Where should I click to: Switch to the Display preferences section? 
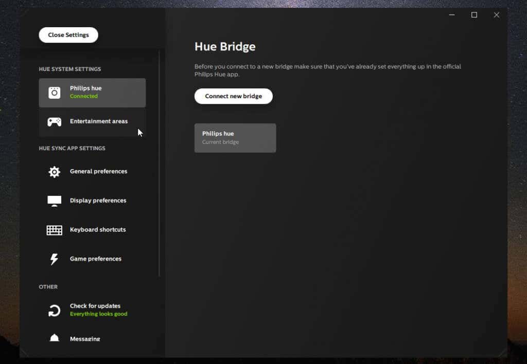pos(98,201)
